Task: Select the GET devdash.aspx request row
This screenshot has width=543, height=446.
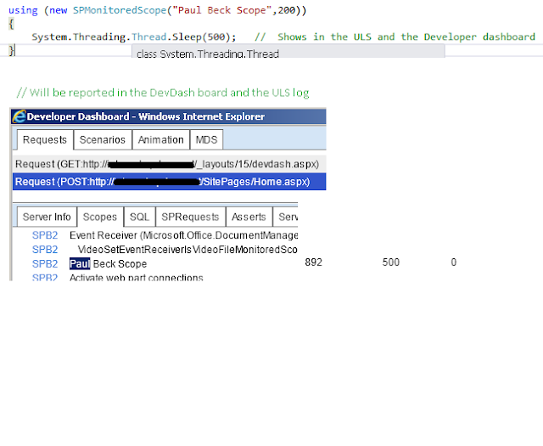Action: pos(170,164)
